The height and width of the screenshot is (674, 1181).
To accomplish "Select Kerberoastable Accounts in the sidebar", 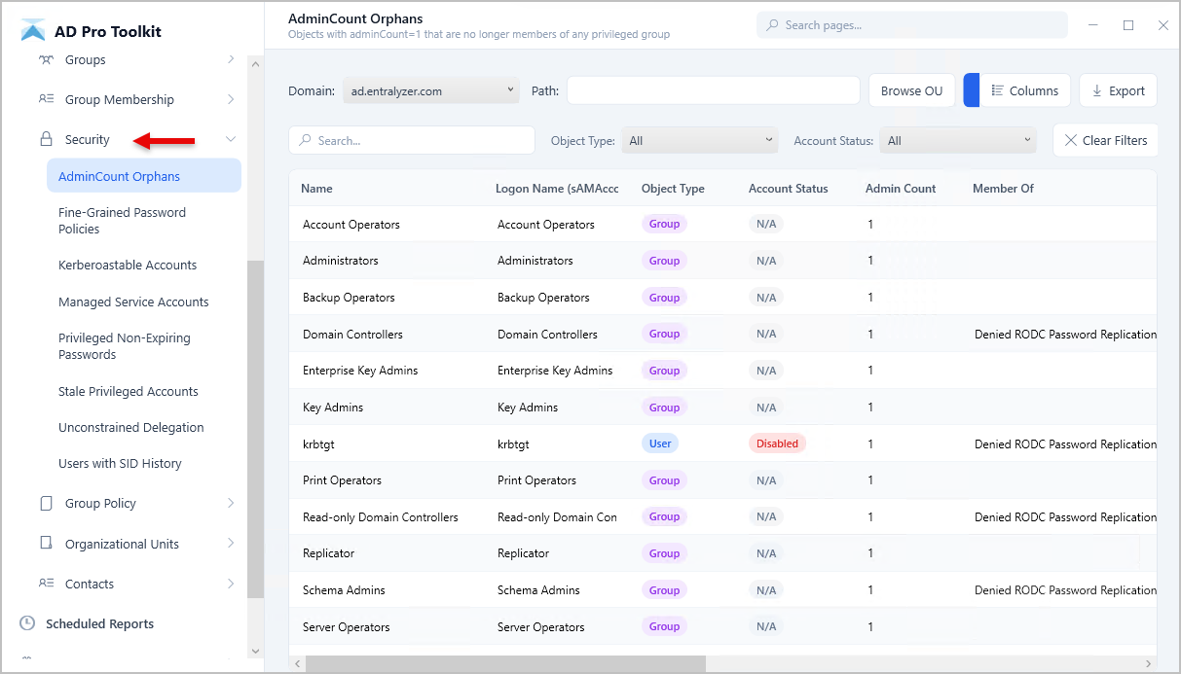I will pyautogui.click(x=126, y=265).
